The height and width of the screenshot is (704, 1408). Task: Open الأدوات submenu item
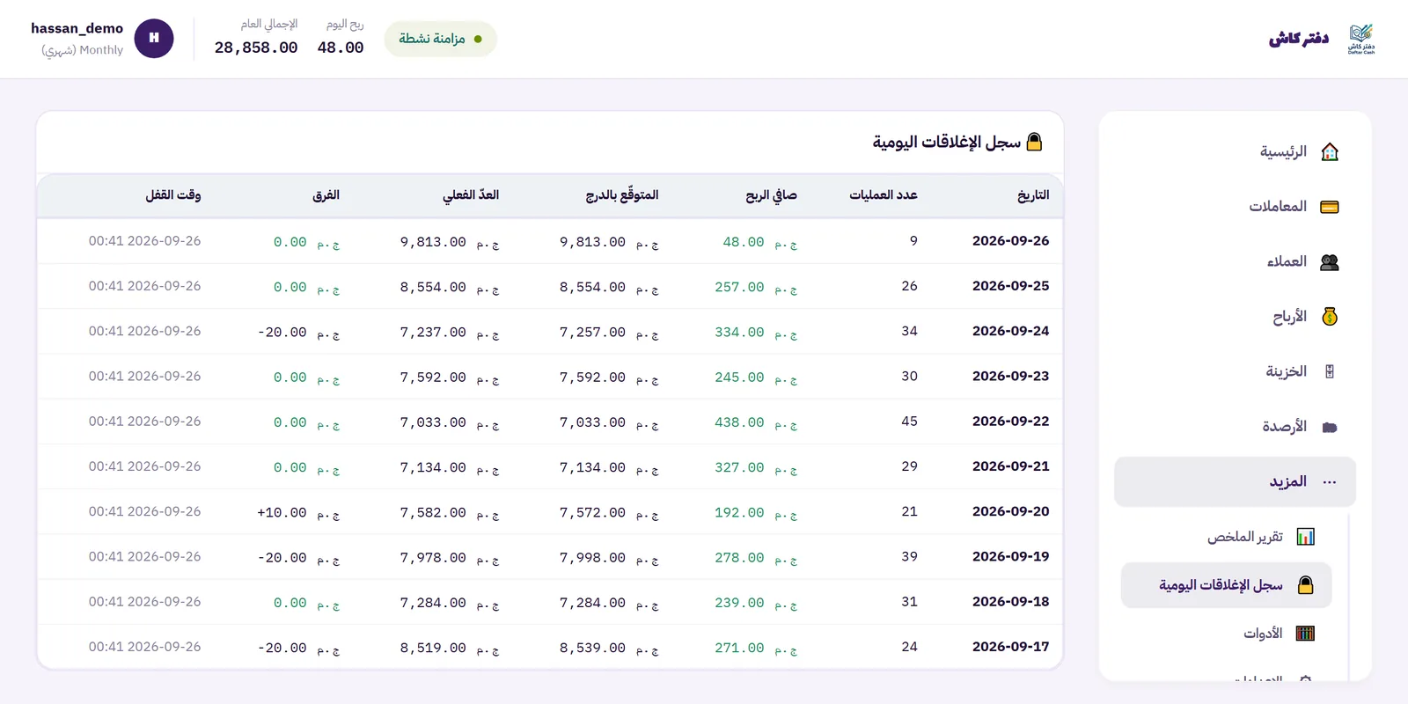click(1226, 634)
